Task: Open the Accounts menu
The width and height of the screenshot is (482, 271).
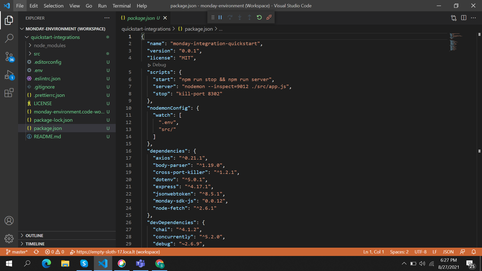Action: tap(9, 221)
